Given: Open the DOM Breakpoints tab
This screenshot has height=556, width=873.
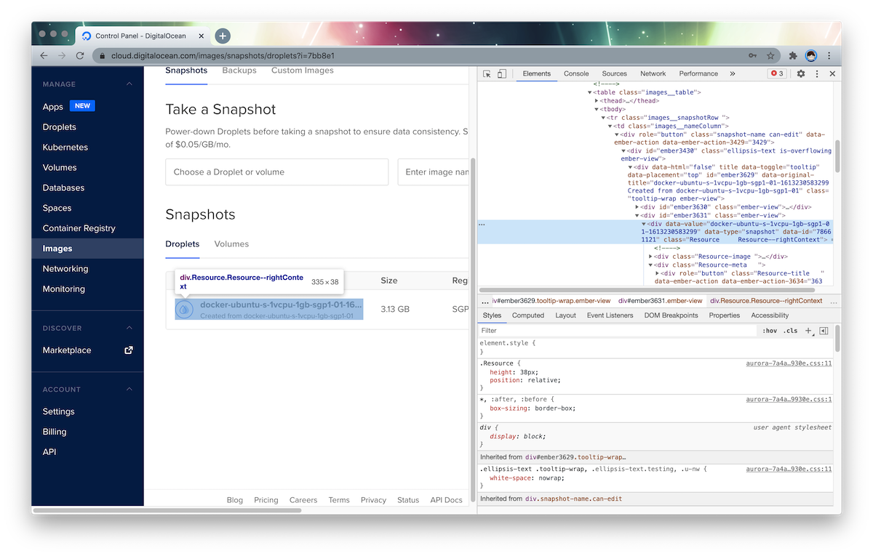Looking at the screenshot, I should coord(671,315).
